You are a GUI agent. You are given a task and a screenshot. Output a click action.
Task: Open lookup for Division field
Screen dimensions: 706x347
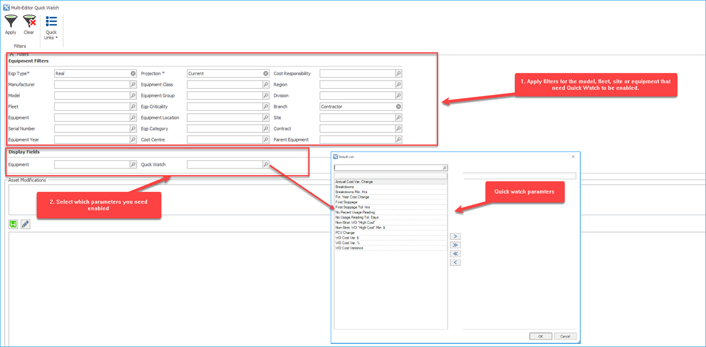399,96
